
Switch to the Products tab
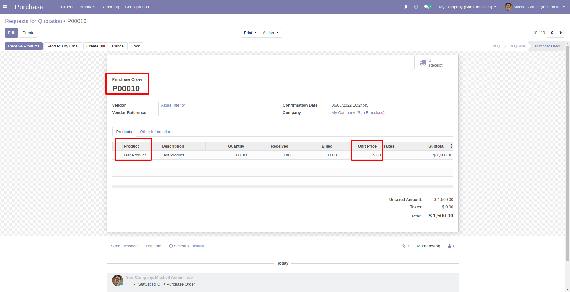click(124, 132)
